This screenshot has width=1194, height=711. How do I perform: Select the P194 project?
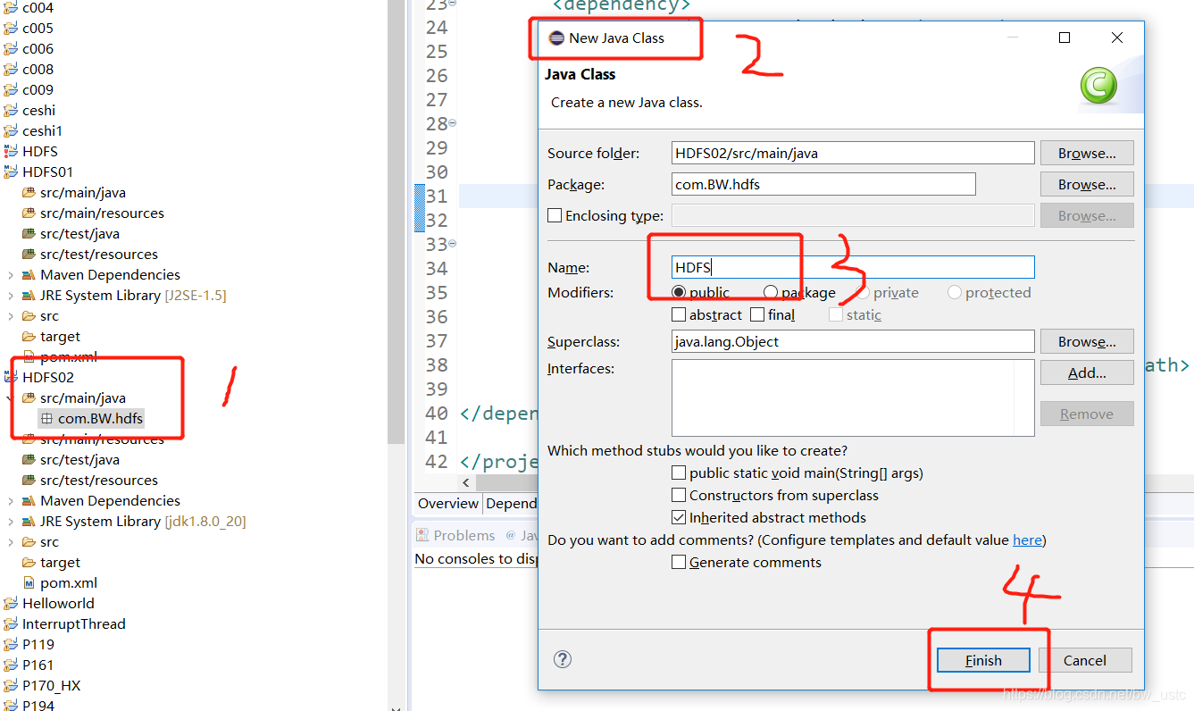38,705
